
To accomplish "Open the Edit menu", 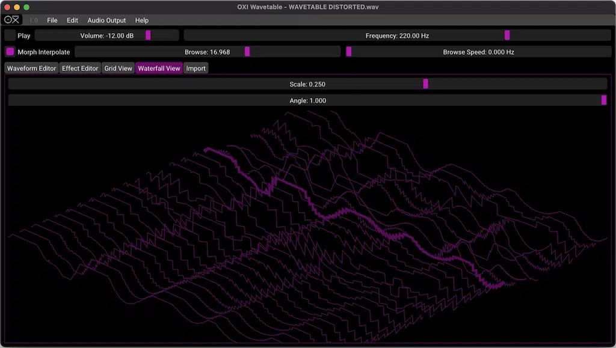I will pos(72,20).
